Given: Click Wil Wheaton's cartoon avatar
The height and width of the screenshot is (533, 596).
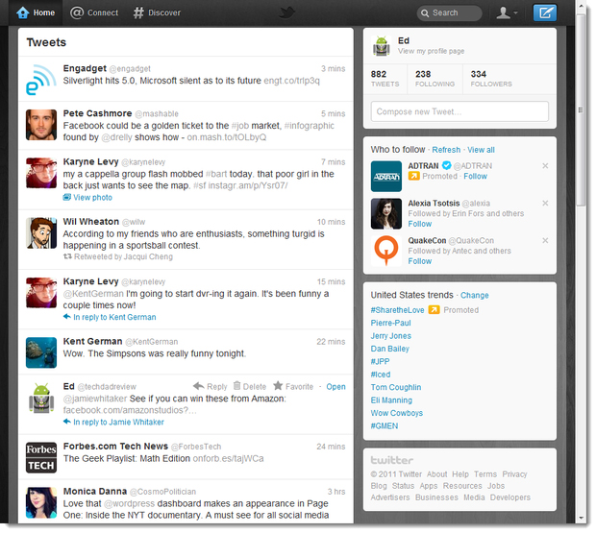Looking at the screenshot, I should [x=41, y=233].
